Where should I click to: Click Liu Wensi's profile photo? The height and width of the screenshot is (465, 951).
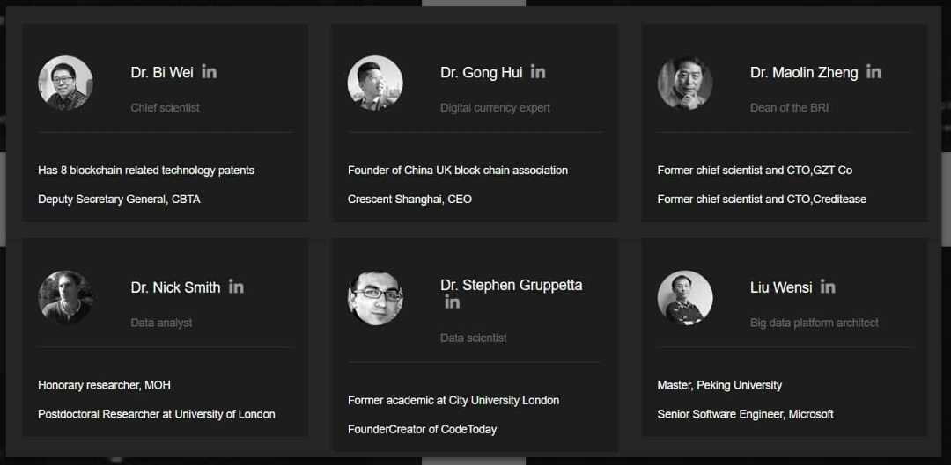tap(685, 298)
